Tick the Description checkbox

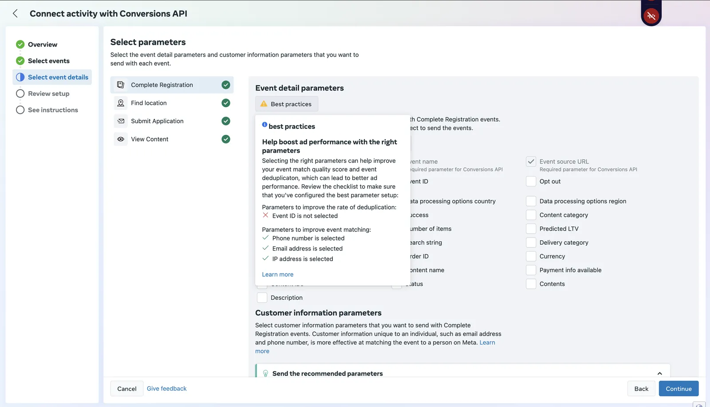click(262, 297)
